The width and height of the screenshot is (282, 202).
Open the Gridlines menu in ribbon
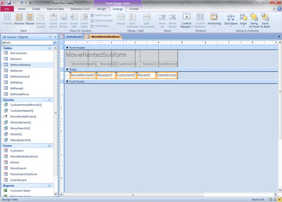(x=7, y=21)
